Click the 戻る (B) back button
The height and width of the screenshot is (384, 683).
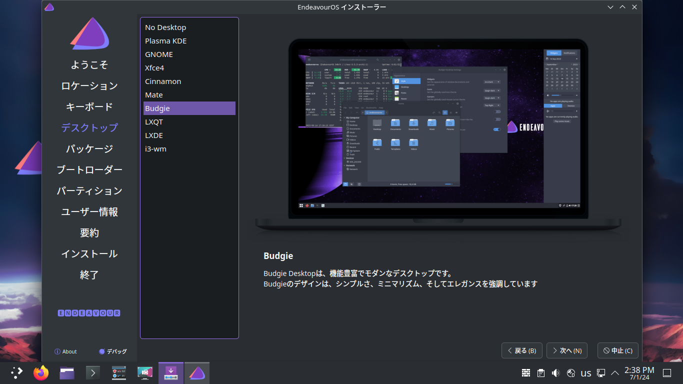(x=522, y=350)
